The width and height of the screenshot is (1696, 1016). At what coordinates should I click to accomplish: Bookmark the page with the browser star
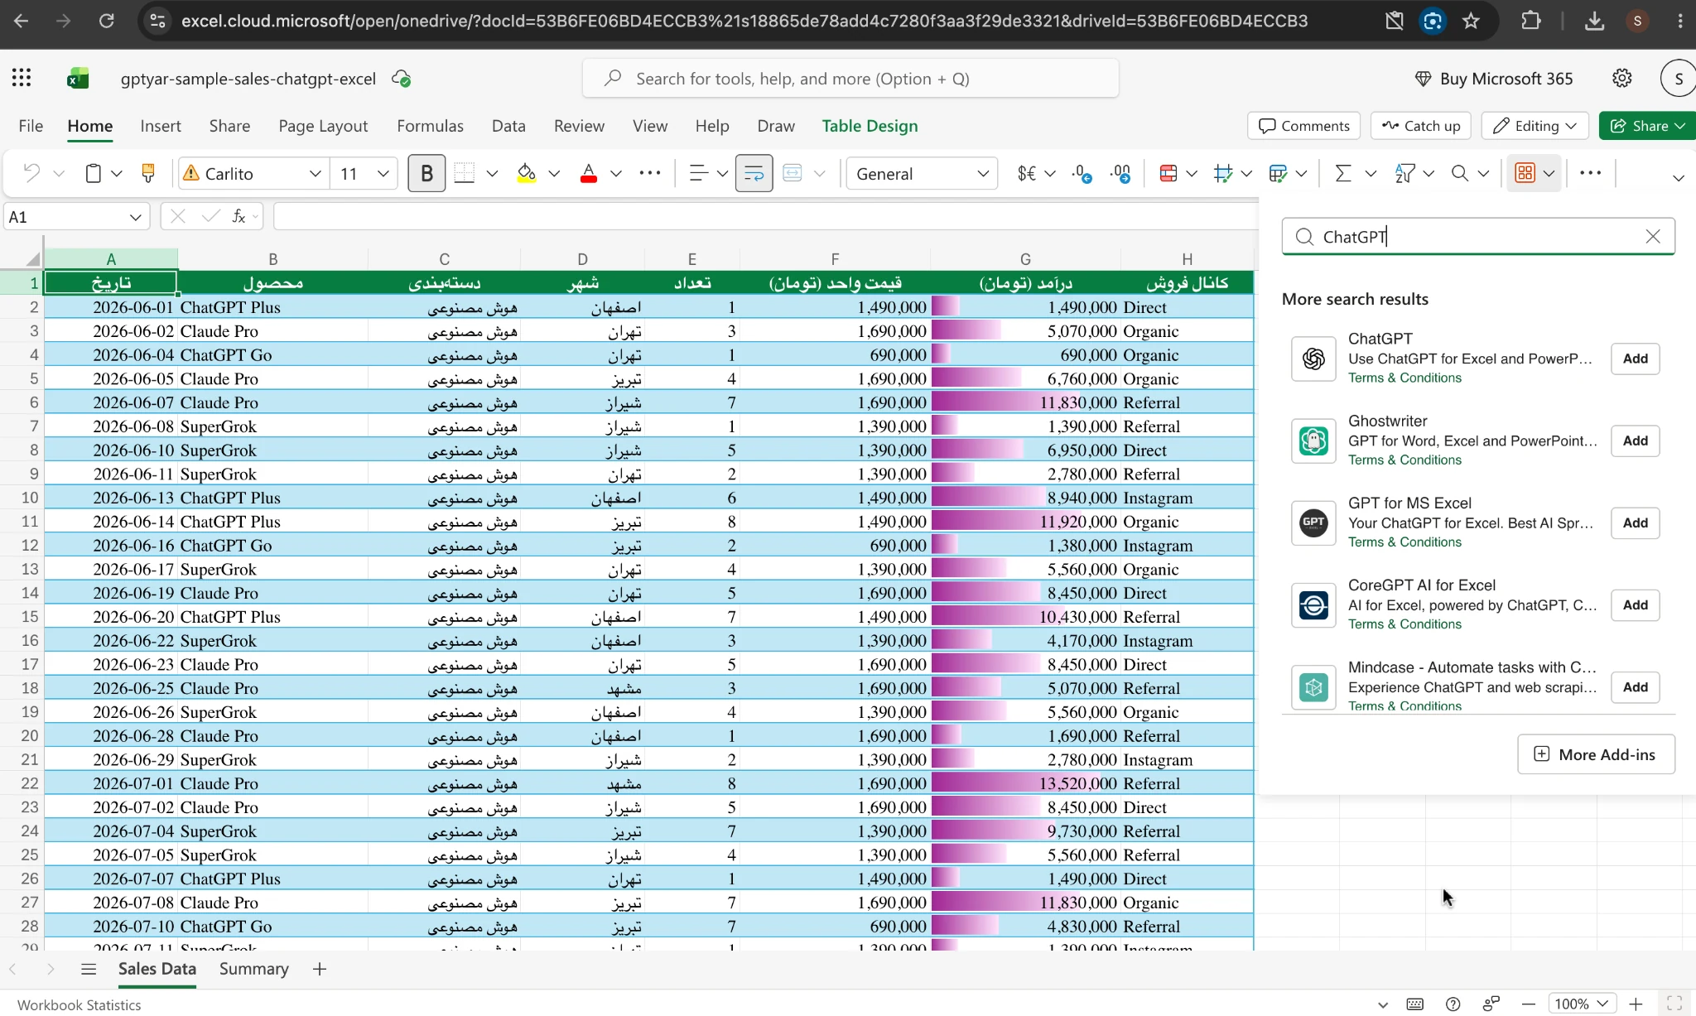pyautogui.click(x=1471, y=21)
